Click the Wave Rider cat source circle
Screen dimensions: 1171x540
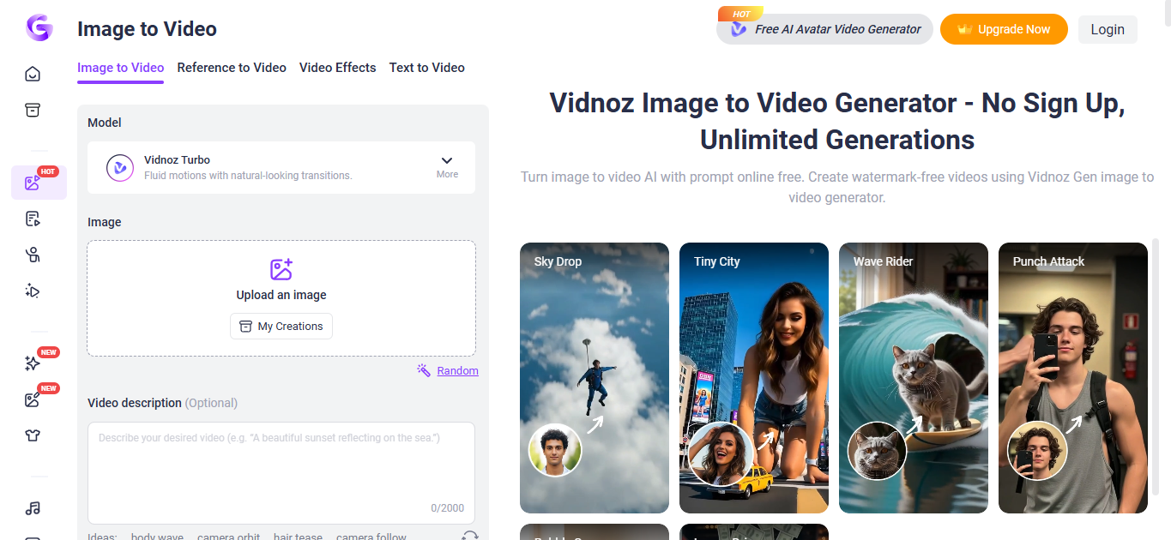point(878,451)
